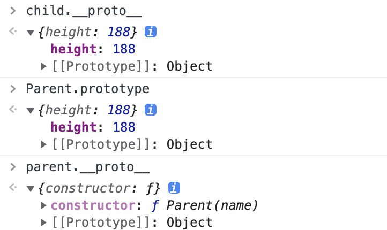The image size is (387, 230).
Task: Click info icon beside child.__proto__ result
Action: [151, 33]
